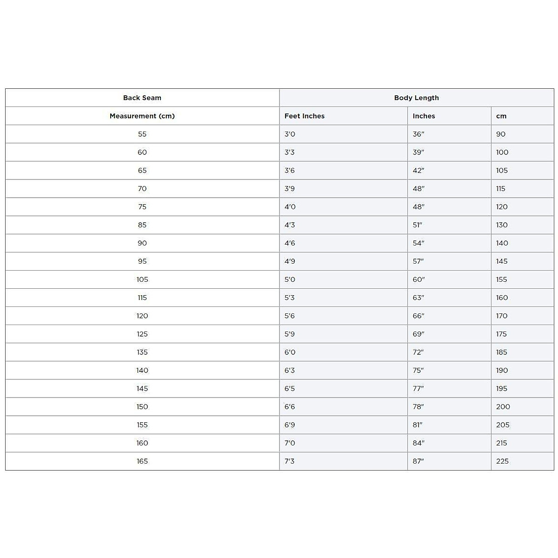This screenshot has height=558, width=558.
Task: Click the Feet Inches column subheader
Action: [305, 116]
